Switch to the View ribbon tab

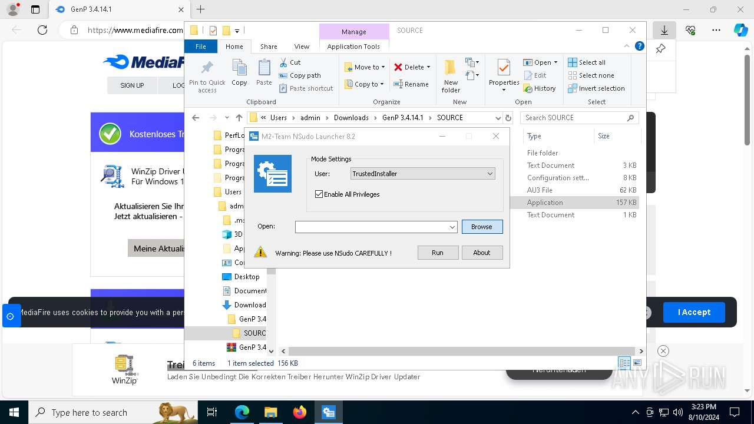point(302,47)
